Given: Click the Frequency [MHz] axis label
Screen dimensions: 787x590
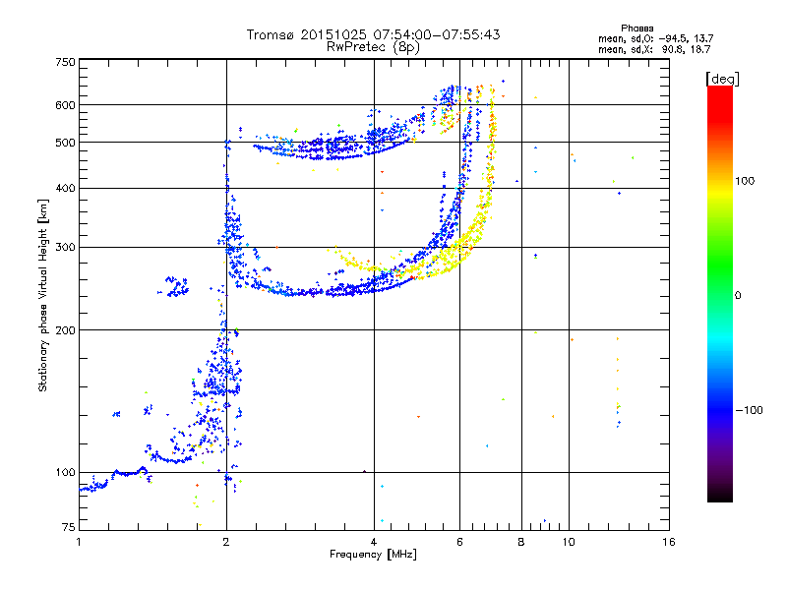Looking at the screenshot, I should coord(373,556).
